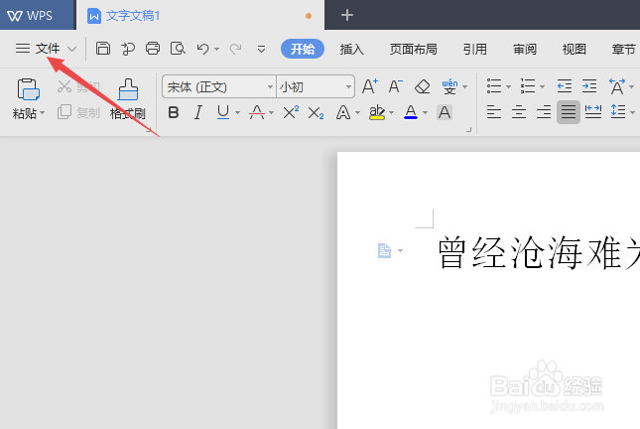
Task: Click the Undo arrow
Action: pyautogui.click(x=202, y=49)
